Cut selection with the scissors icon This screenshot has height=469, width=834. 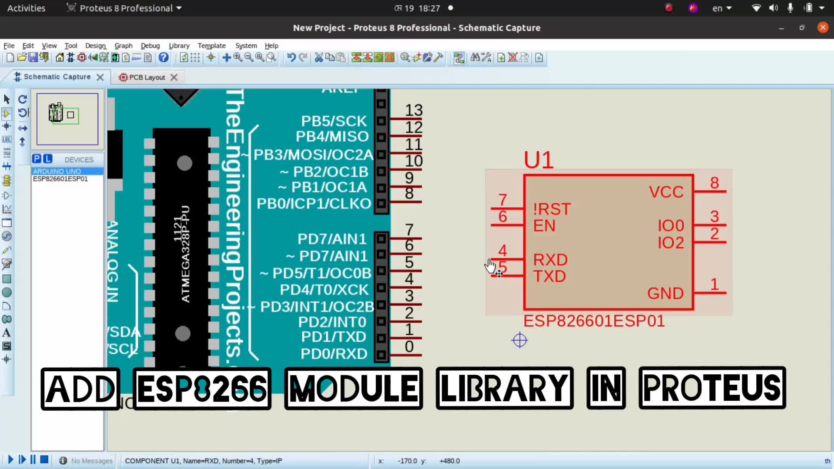coord(319,57)
